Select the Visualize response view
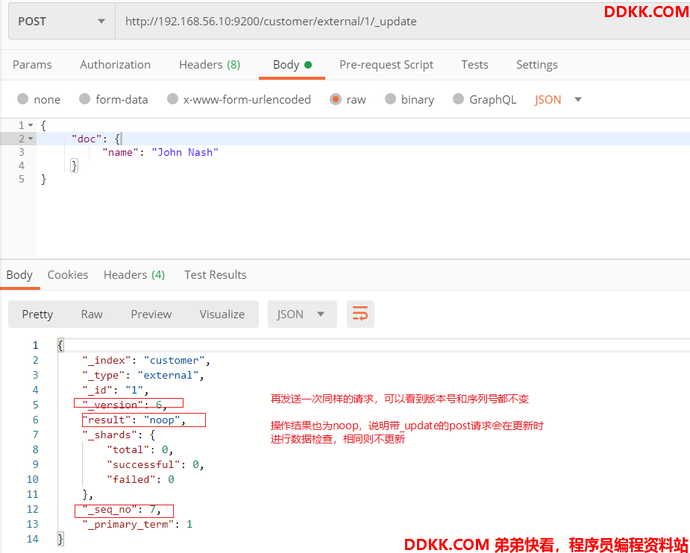 click(x=222, y=315)
